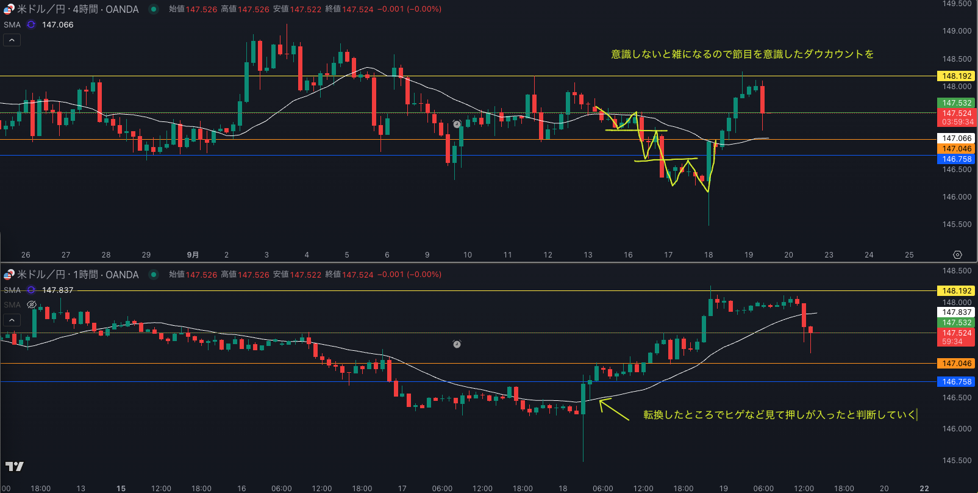Click the SMA 147.837 indicator refresh icon
Viewport: 978px width, 493px height.
click(31, 290)
